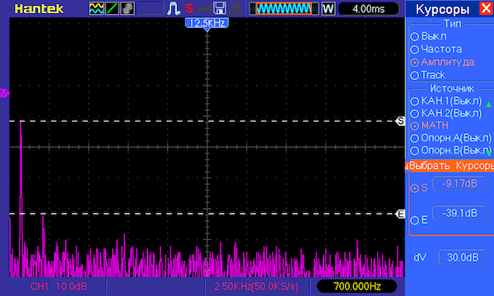Click the floppy disk save icon
The width and height of the screenshot is (494, 296).
pos(220,8)
